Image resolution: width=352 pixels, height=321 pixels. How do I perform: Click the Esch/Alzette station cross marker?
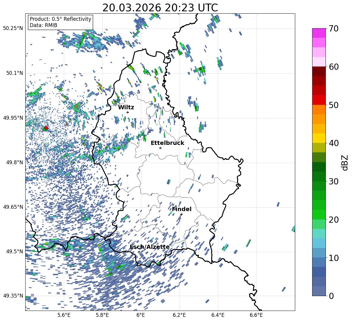(139, 252)
